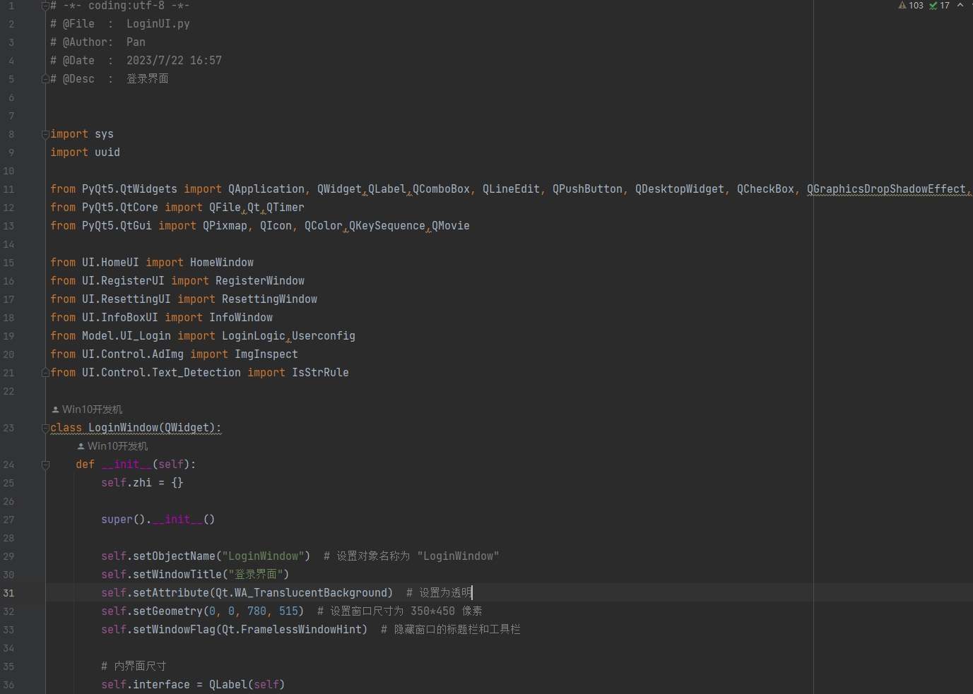Viewport: 973px width, 694px height.
Task: Click QTimer in the QtCore import
Action: coord(285,208)
